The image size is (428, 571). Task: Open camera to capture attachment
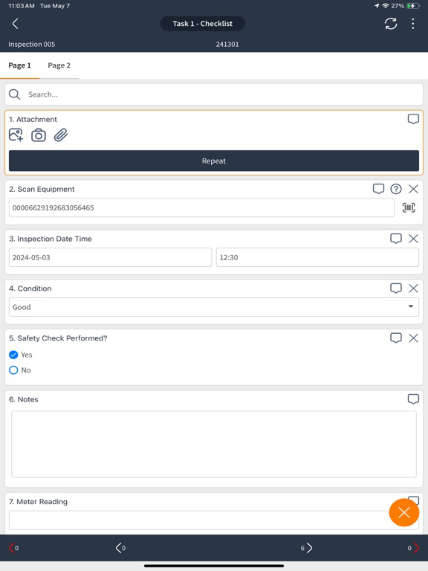pos(38,135)
